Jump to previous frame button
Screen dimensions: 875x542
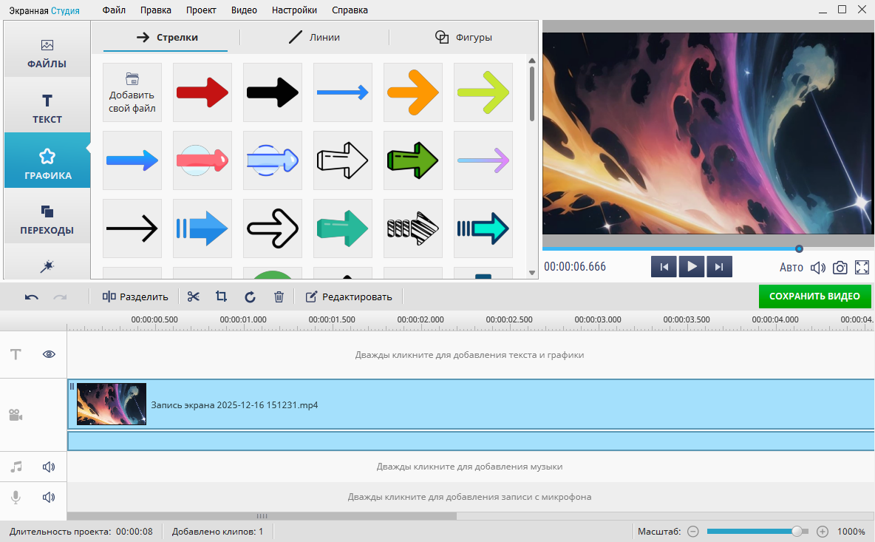pyautogui.click(x=664, y=267)
